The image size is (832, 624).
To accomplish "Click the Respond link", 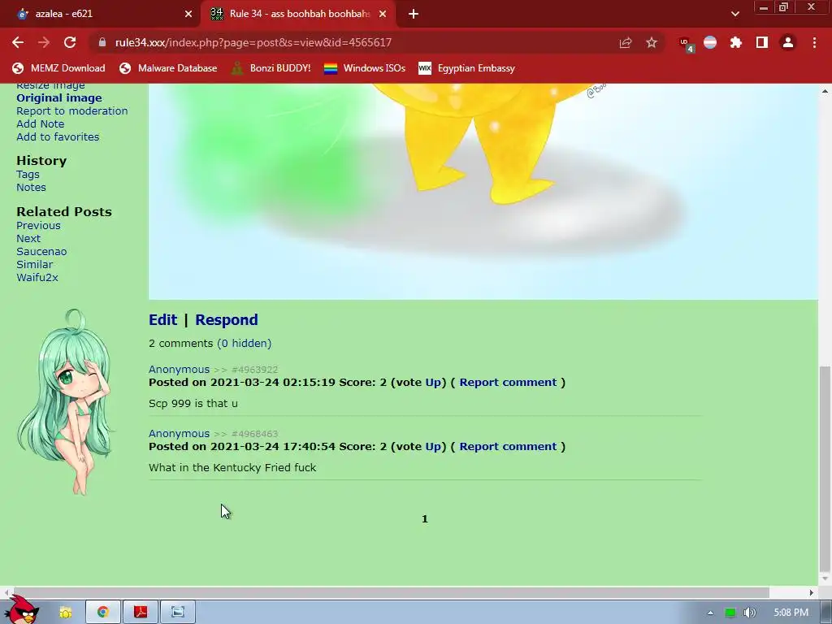I will (227, 320).
